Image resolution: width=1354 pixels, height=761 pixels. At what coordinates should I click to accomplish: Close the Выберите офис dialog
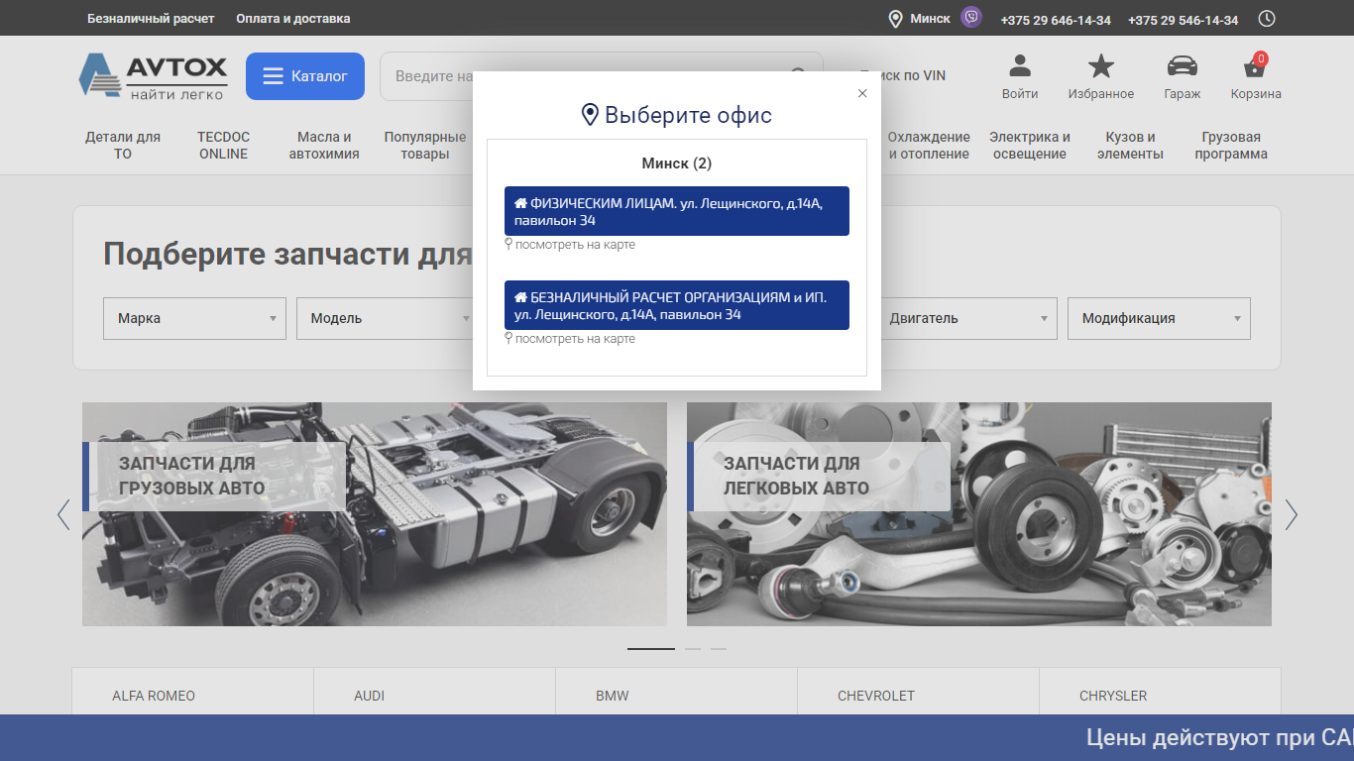862,93
